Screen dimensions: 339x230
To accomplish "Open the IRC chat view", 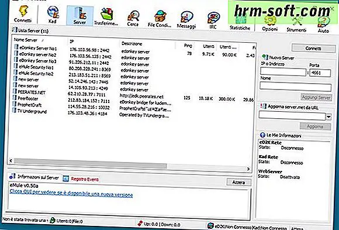I will pos(213,18).
